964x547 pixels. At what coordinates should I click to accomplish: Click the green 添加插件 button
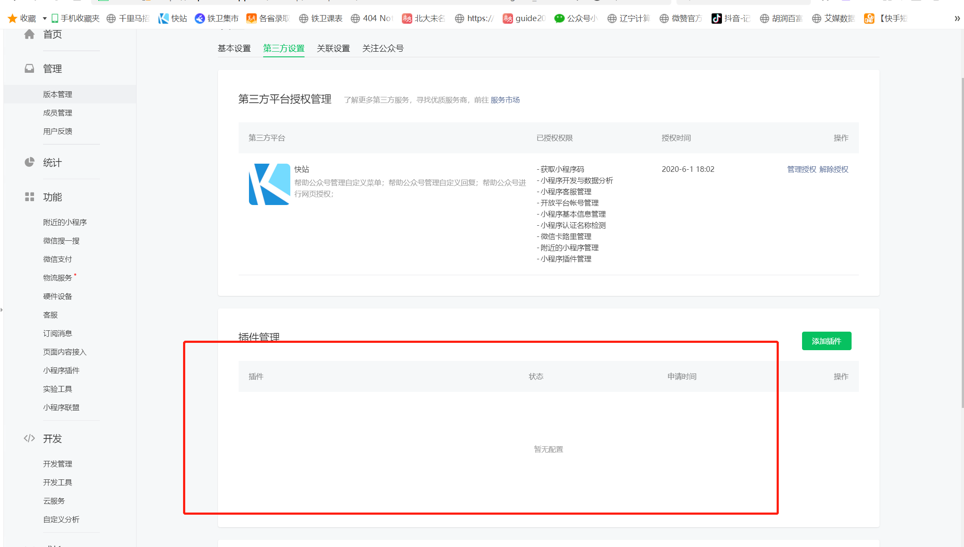coord(826,341)
